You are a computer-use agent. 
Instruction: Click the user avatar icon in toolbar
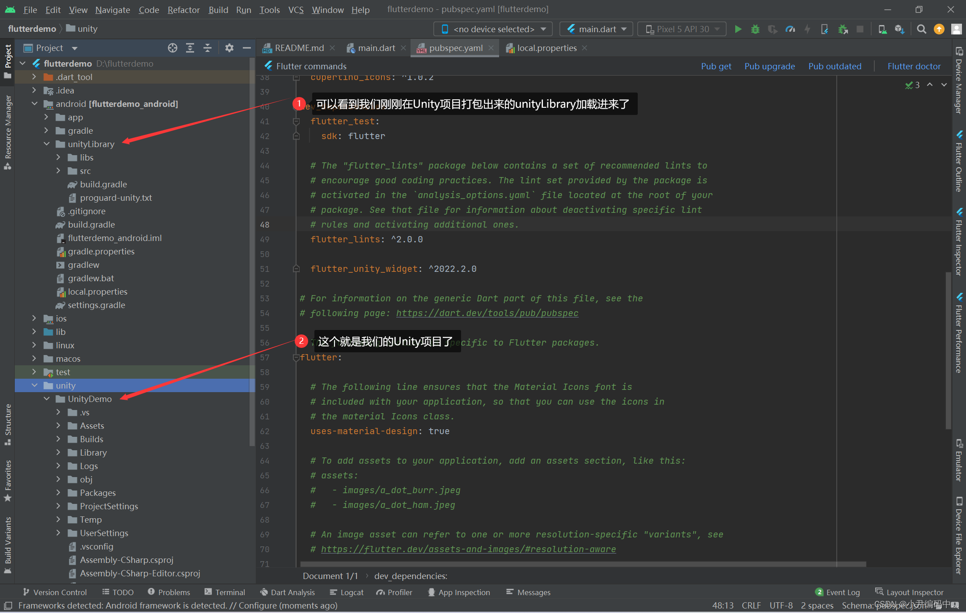click(x=956, y=29)
